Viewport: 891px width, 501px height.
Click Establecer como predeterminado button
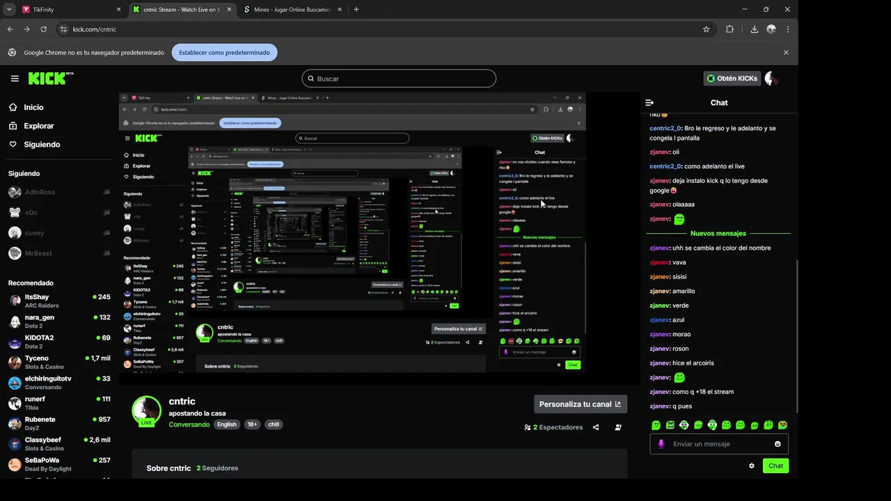(224, 52)
